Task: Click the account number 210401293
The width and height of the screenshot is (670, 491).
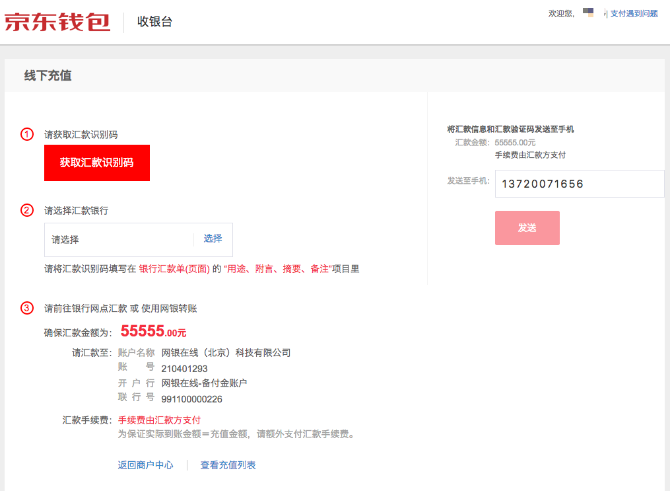Action: coord(184,369)
